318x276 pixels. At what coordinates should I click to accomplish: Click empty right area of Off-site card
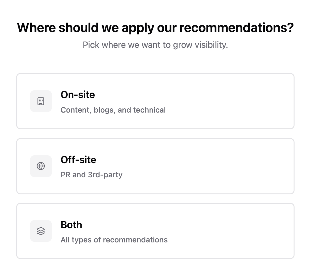[x=242, y=166]
